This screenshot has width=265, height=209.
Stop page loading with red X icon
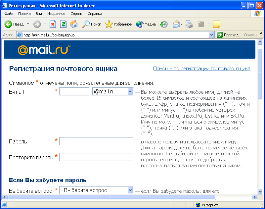tap(53, 24)
